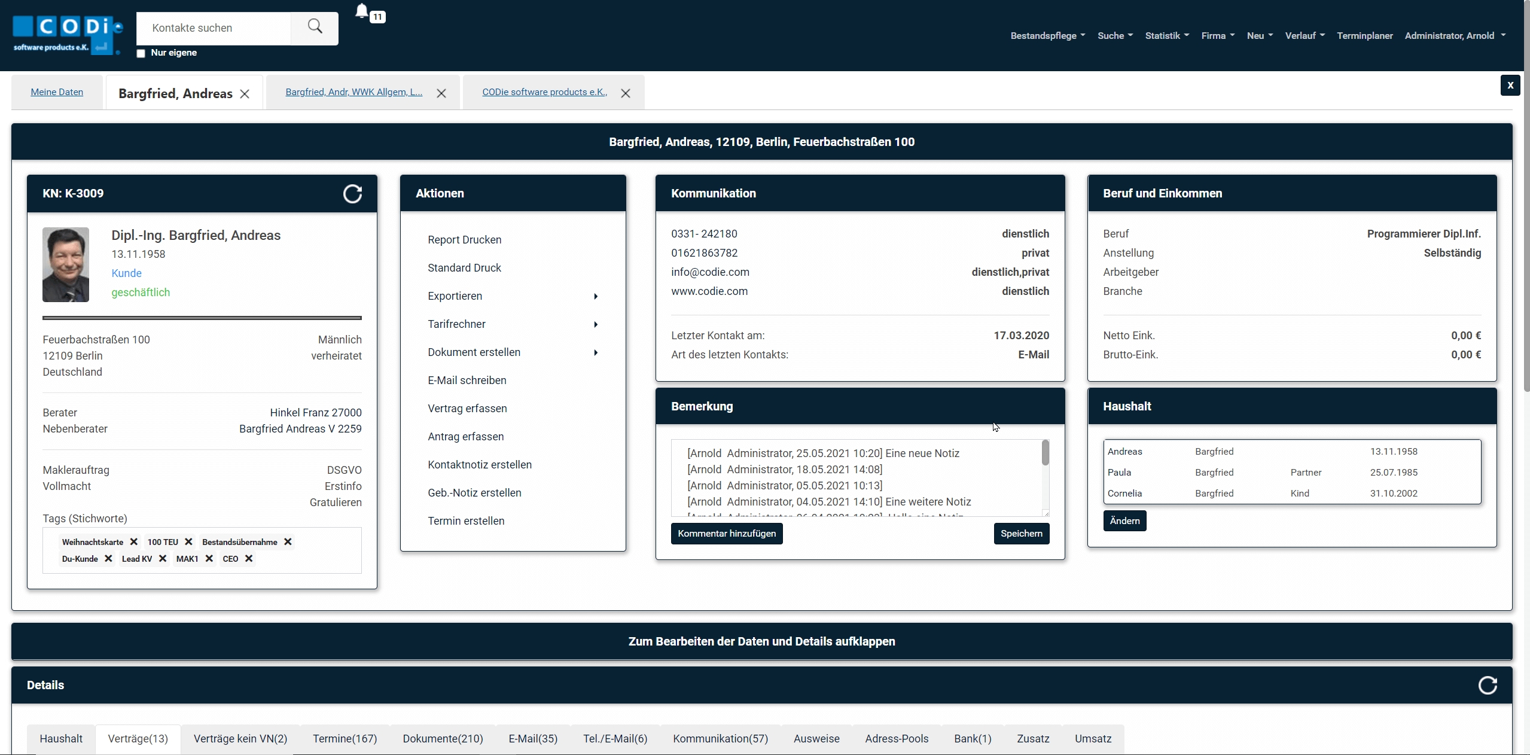Enable the Nur eigene checkbox
Viewport: 1530px width, 755px height.
coord(141,53)
